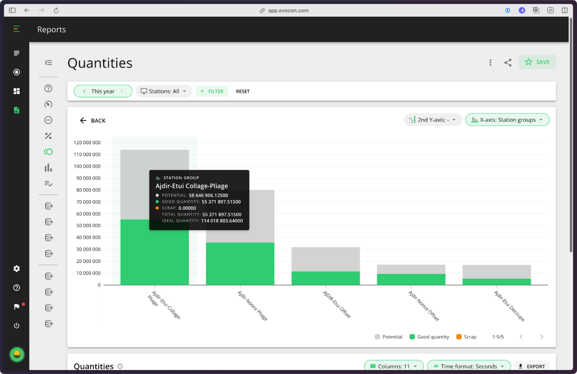
Task: Open the Stations: All dropdown
Action: coord(164,91)
